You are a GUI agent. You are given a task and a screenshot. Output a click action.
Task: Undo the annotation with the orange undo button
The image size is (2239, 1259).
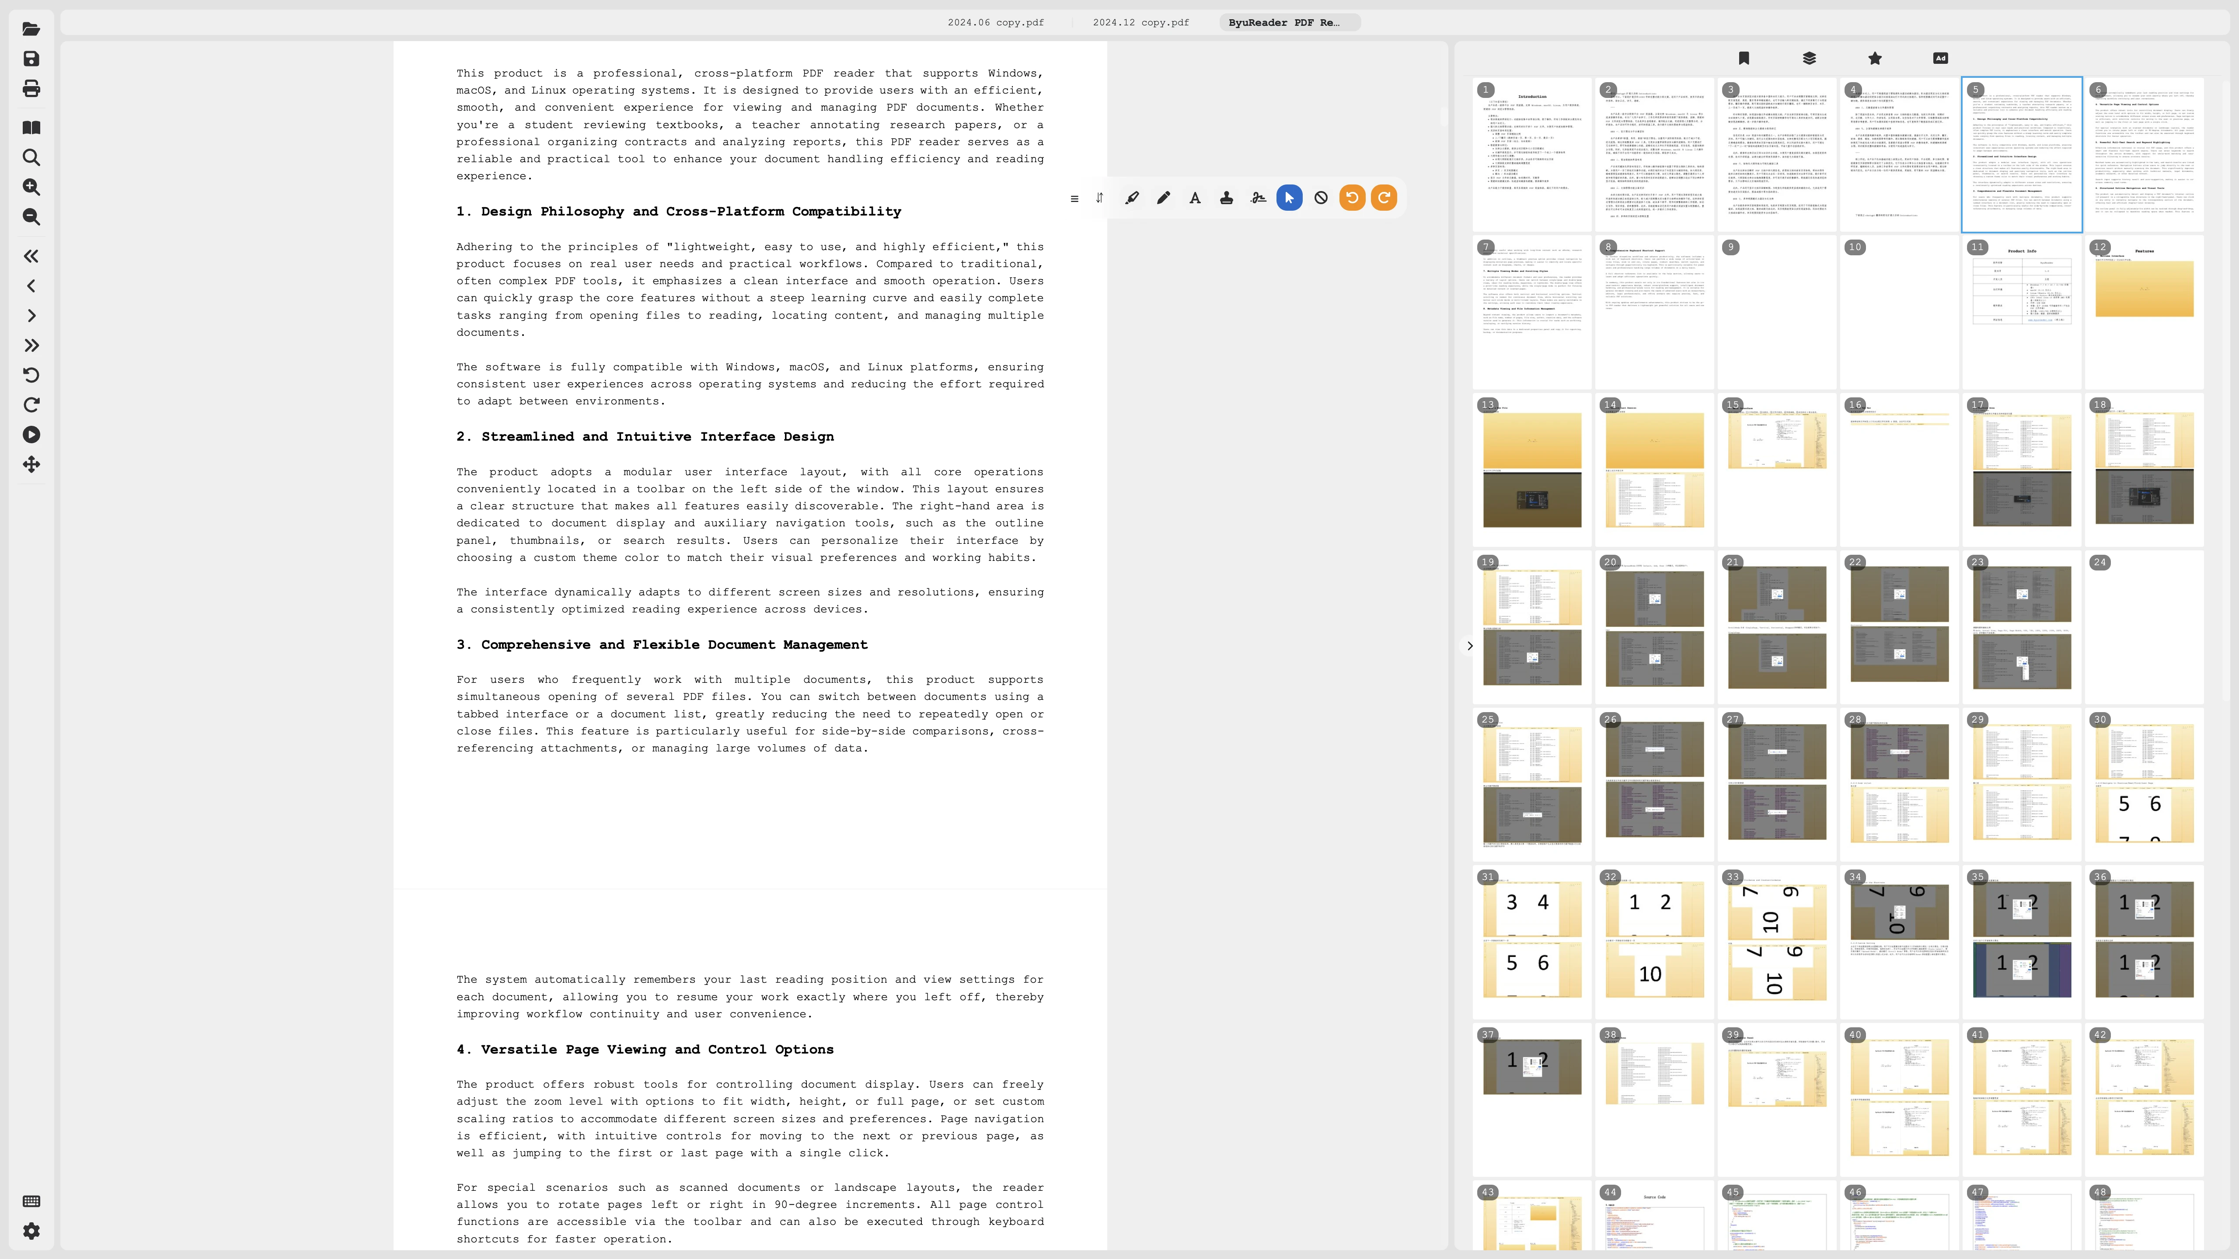click(1353, 198)
